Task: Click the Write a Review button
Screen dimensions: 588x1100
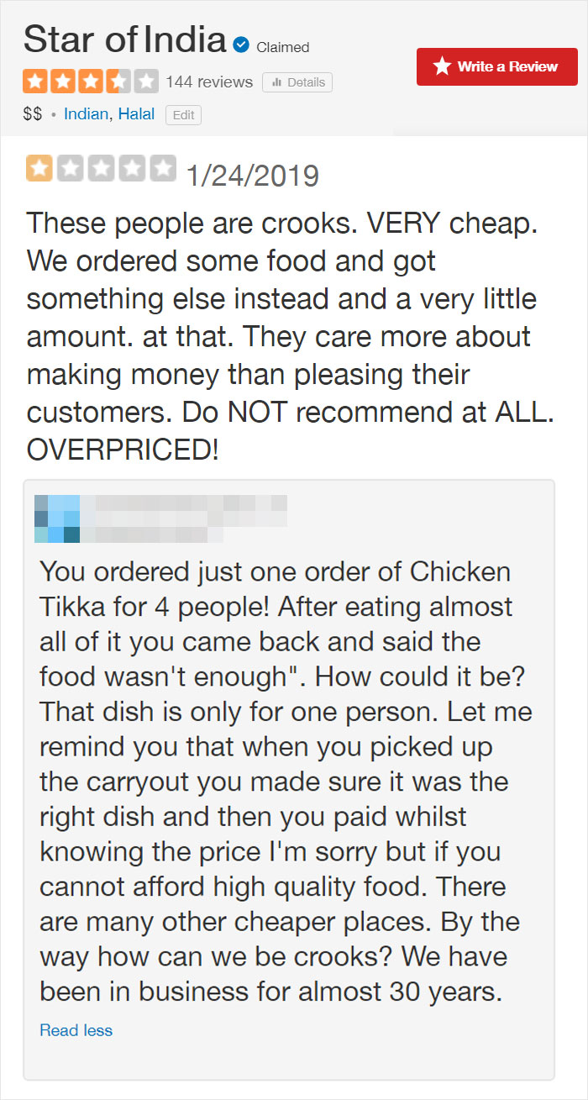Action: 496,66
